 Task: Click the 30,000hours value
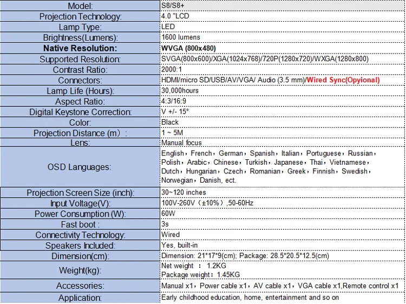pos(180,90)
